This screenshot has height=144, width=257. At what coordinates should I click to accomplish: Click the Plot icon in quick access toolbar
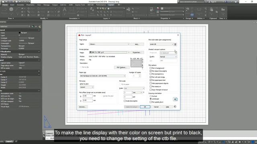coord(16,2)
